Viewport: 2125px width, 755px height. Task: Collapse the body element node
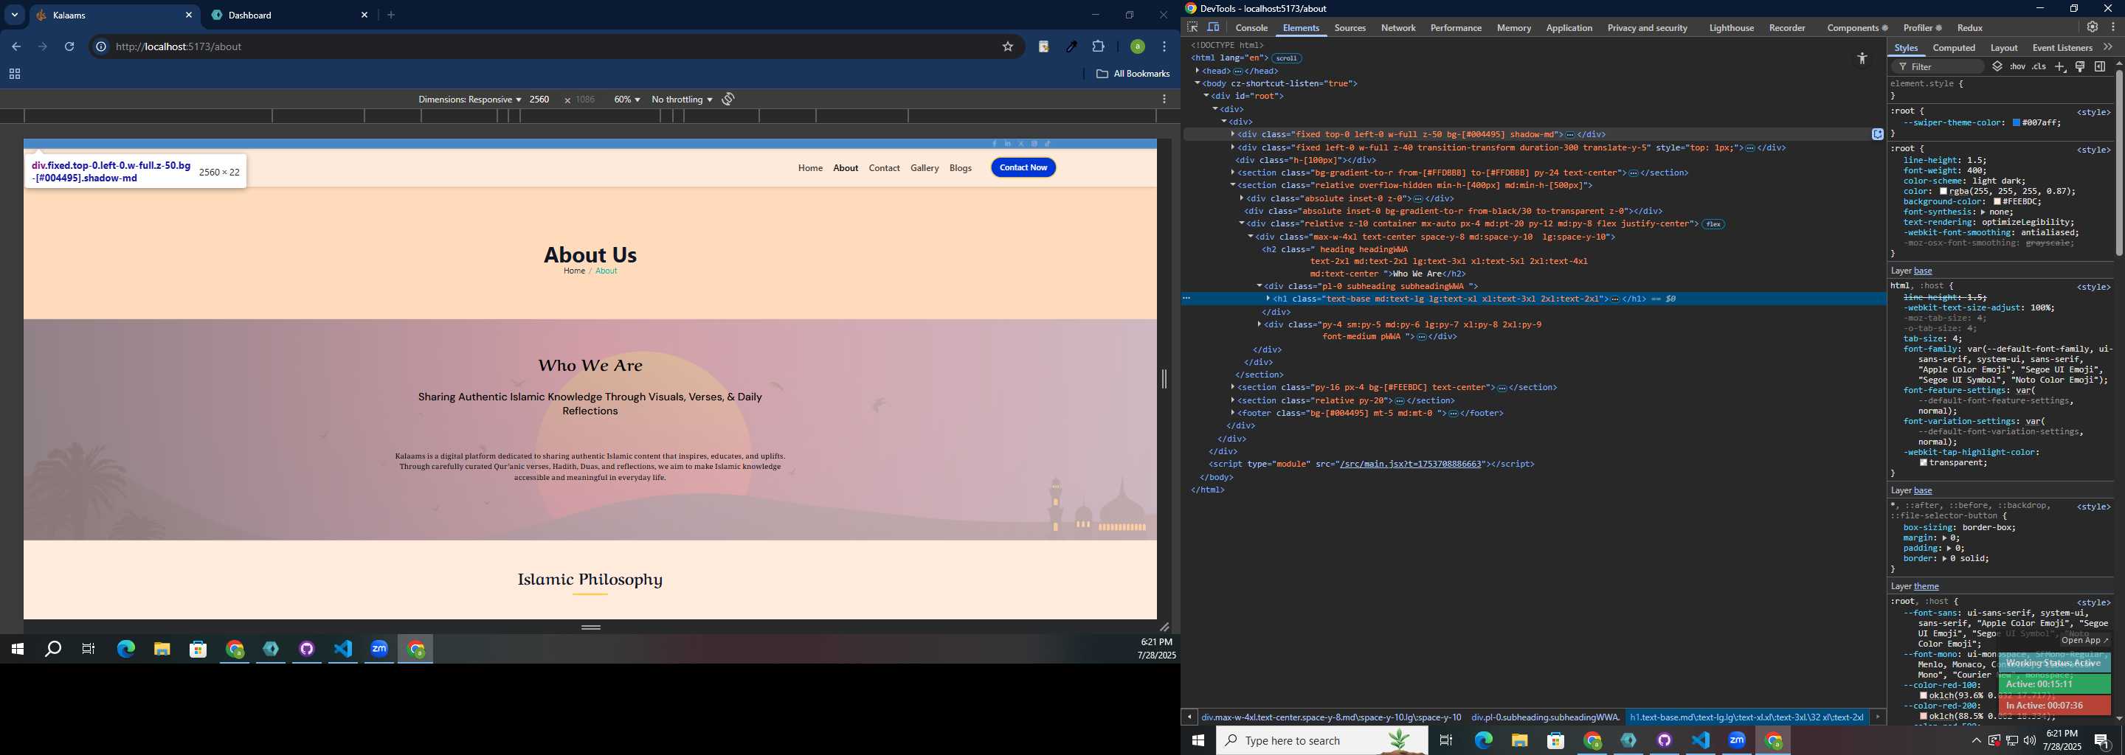(1198, 83)
